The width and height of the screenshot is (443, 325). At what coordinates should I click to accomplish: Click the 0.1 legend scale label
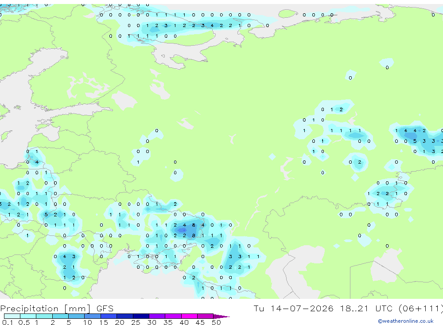pos(8,322)
